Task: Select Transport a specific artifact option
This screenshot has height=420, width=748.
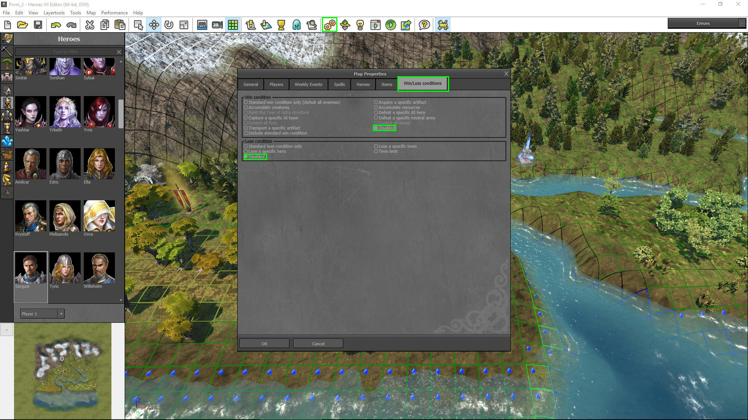Action: pyautogui.click(x=272, y=128)
